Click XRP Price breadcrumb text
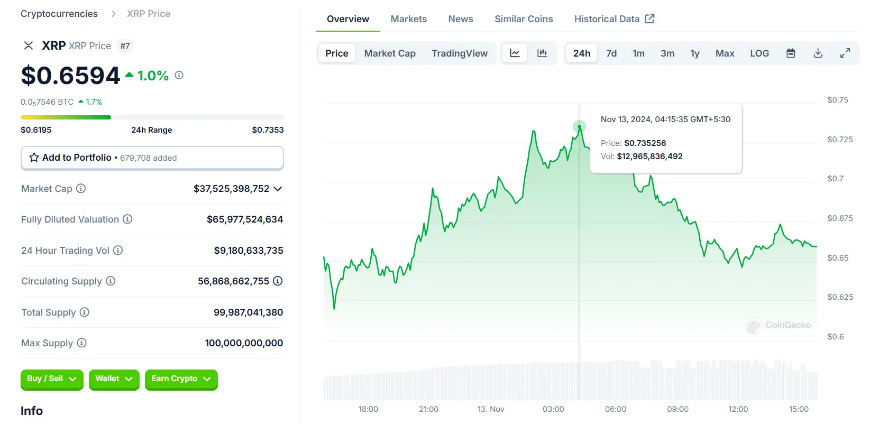Viewport: 879px width, 424px height. tap(149, 14)
